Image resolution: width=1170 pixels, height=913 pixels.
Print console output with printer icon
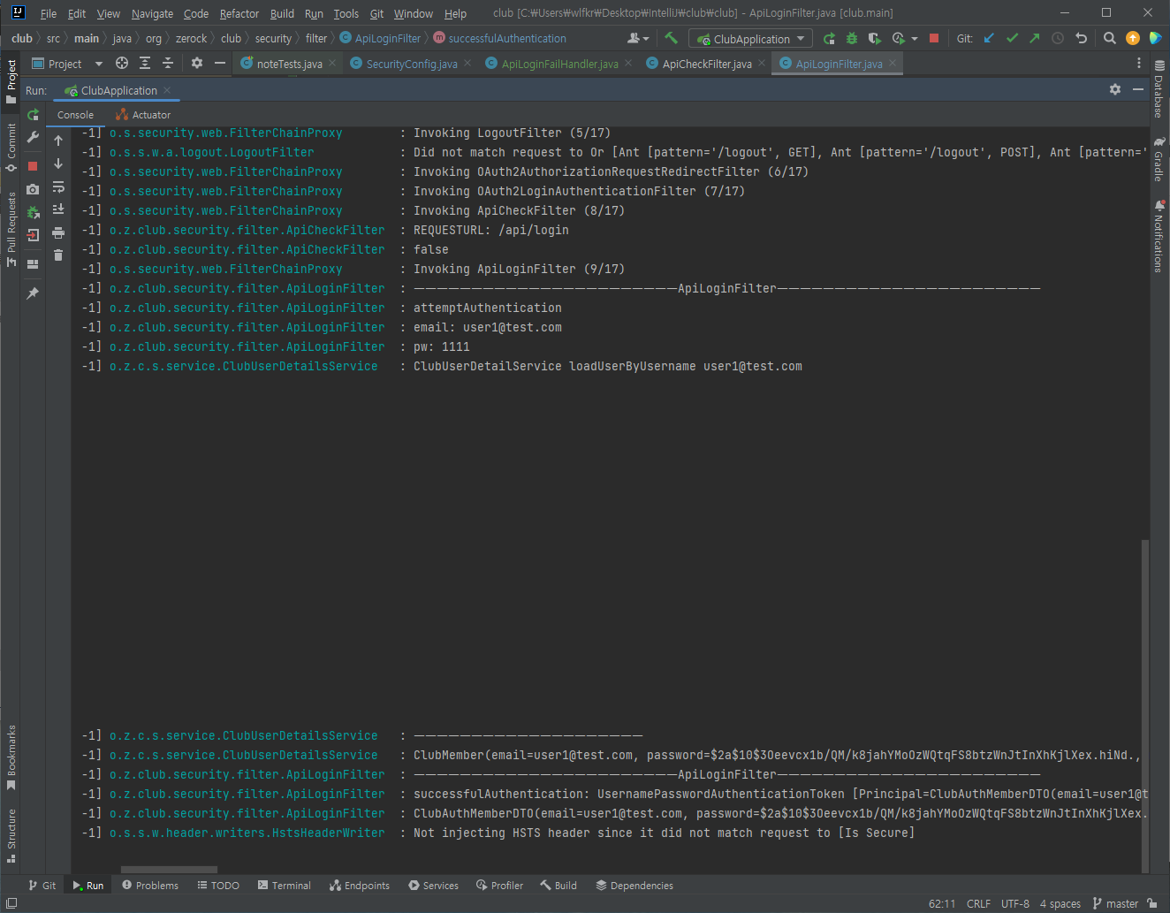[58, 232]
